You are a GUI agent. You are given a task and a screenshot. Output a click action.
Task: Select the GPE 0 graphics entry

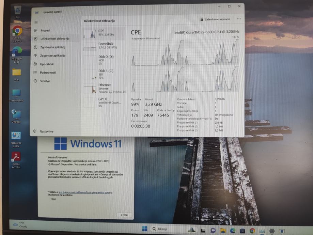104,102
